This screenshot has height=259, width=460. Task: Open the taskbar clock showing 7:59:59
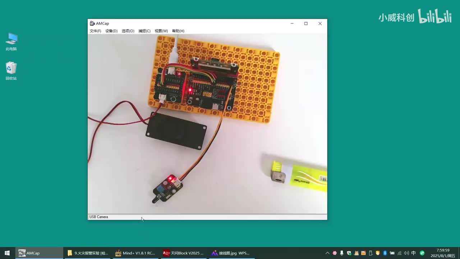443,253
